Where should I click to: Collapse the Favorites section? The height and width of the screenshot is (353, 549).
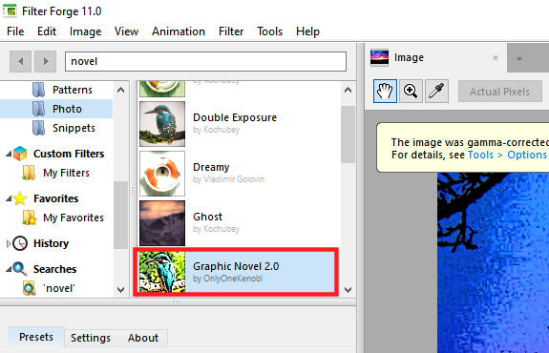click(x=9, y=198)
